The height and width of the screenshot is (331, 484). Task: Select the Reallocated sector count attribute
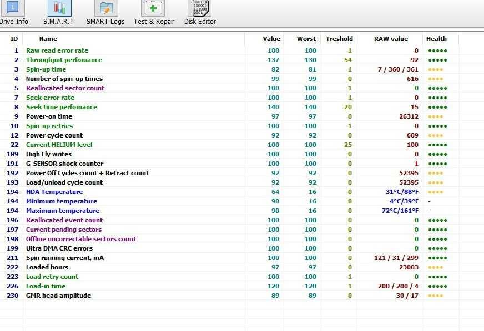click(x=65, y=88)
